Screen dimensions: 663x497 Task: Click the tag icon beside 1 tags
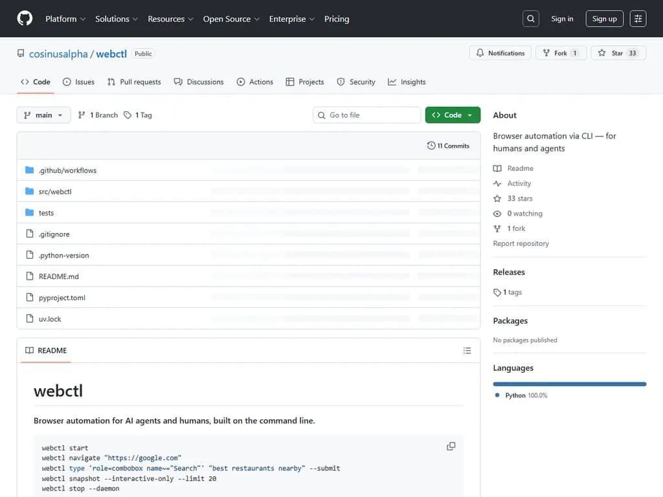tap(497, 292)
